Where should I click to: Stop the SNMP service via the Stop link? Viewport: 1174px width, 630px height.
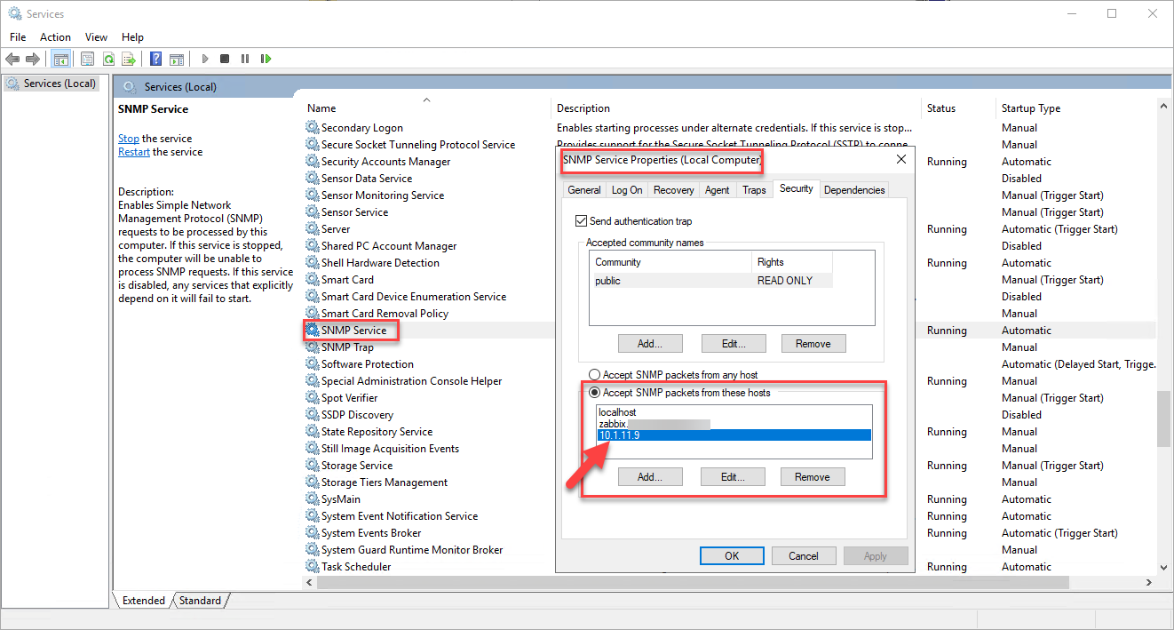128,138
